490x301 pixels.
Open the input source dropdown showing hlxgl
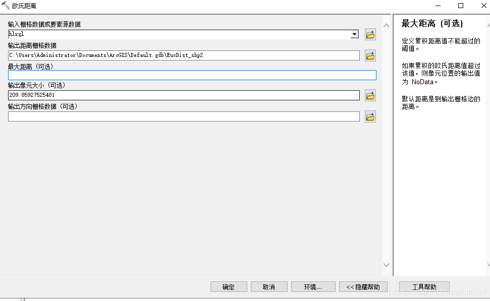[354, 34]
